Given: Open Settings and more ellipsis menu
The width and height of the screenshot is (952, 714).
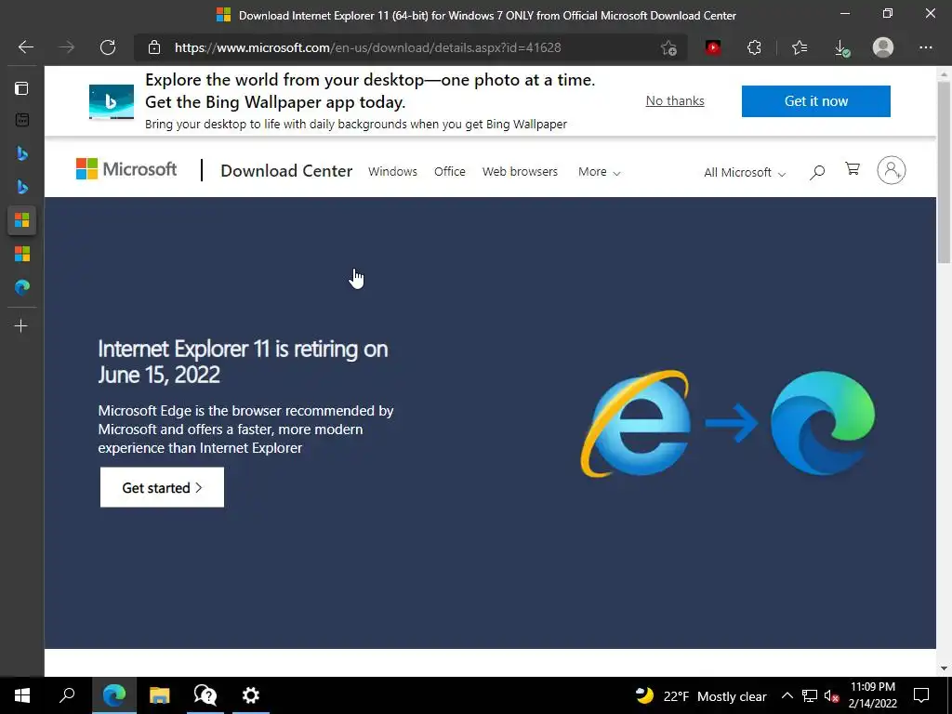Looking at the screenshot, I should [925, 47].
